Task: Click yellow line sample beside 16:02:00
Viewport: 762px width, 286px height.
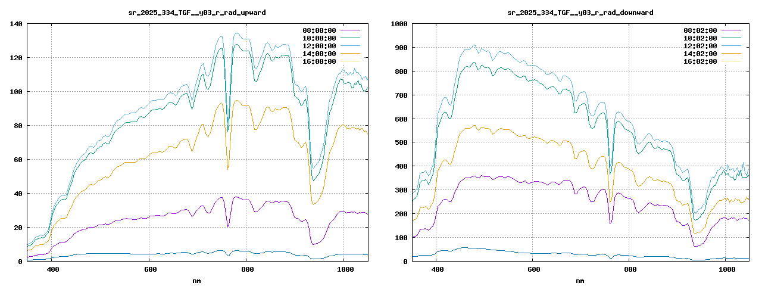Action: pyautogui.click(x=730, y=61)
